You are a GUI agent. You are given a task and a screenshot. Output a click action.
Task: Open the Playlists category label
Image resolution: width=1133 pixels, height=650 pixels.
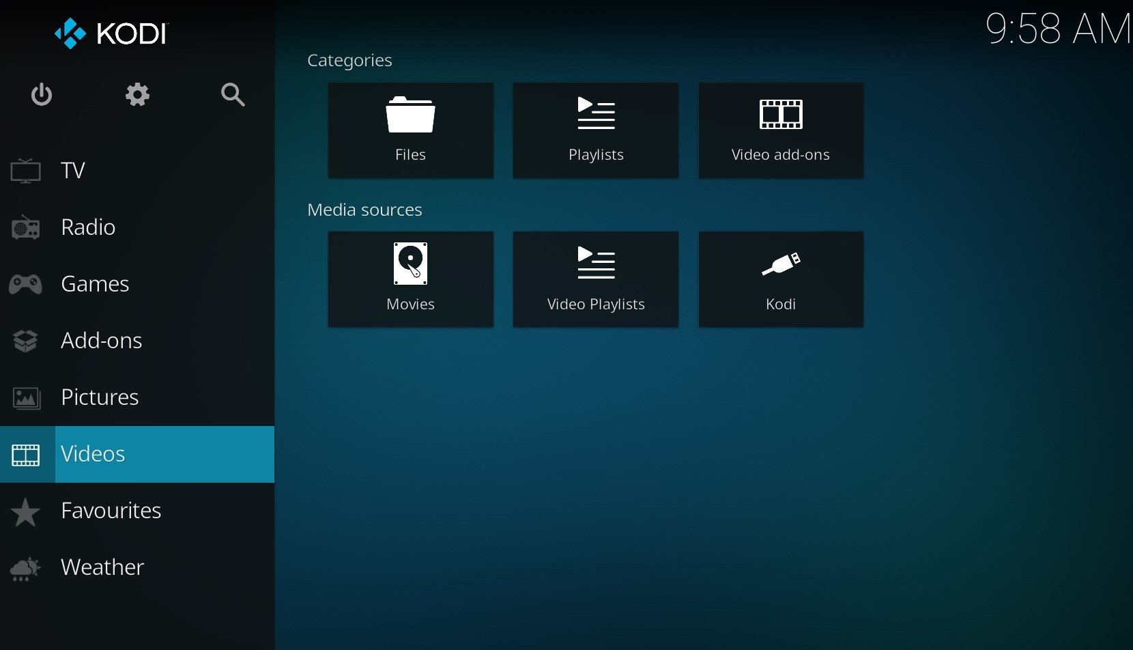596,155
